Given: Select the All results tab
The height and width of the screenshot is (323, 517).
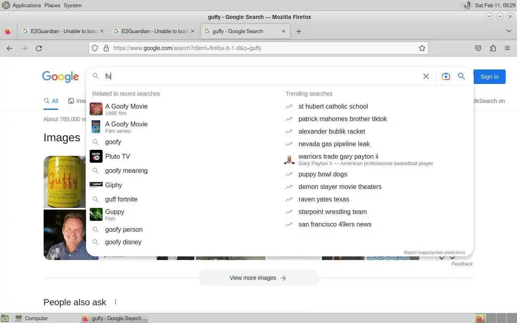Looking at the screenshot, I should (51, 101).
